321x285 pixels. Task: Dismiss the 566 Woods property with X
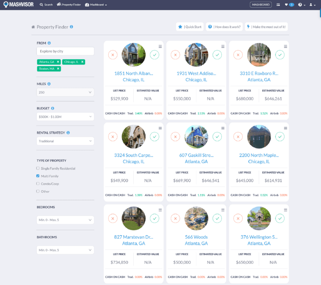(175, 219)
